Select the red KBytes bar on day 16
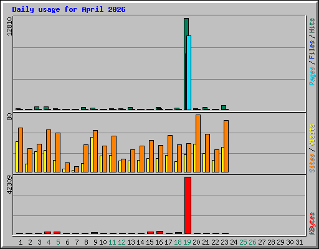This screenshot has width=319, height=249. click(x=159, y=232)
